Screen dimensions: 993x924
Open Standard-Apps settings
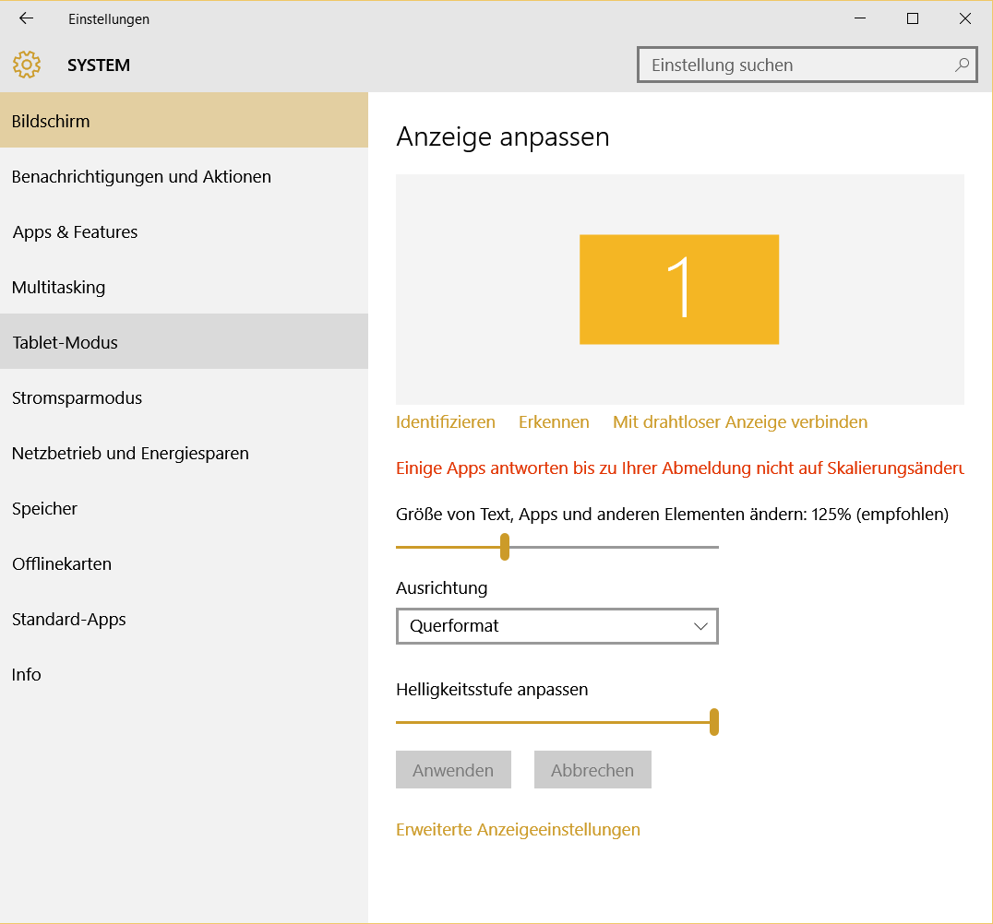[x=68, y=620]
